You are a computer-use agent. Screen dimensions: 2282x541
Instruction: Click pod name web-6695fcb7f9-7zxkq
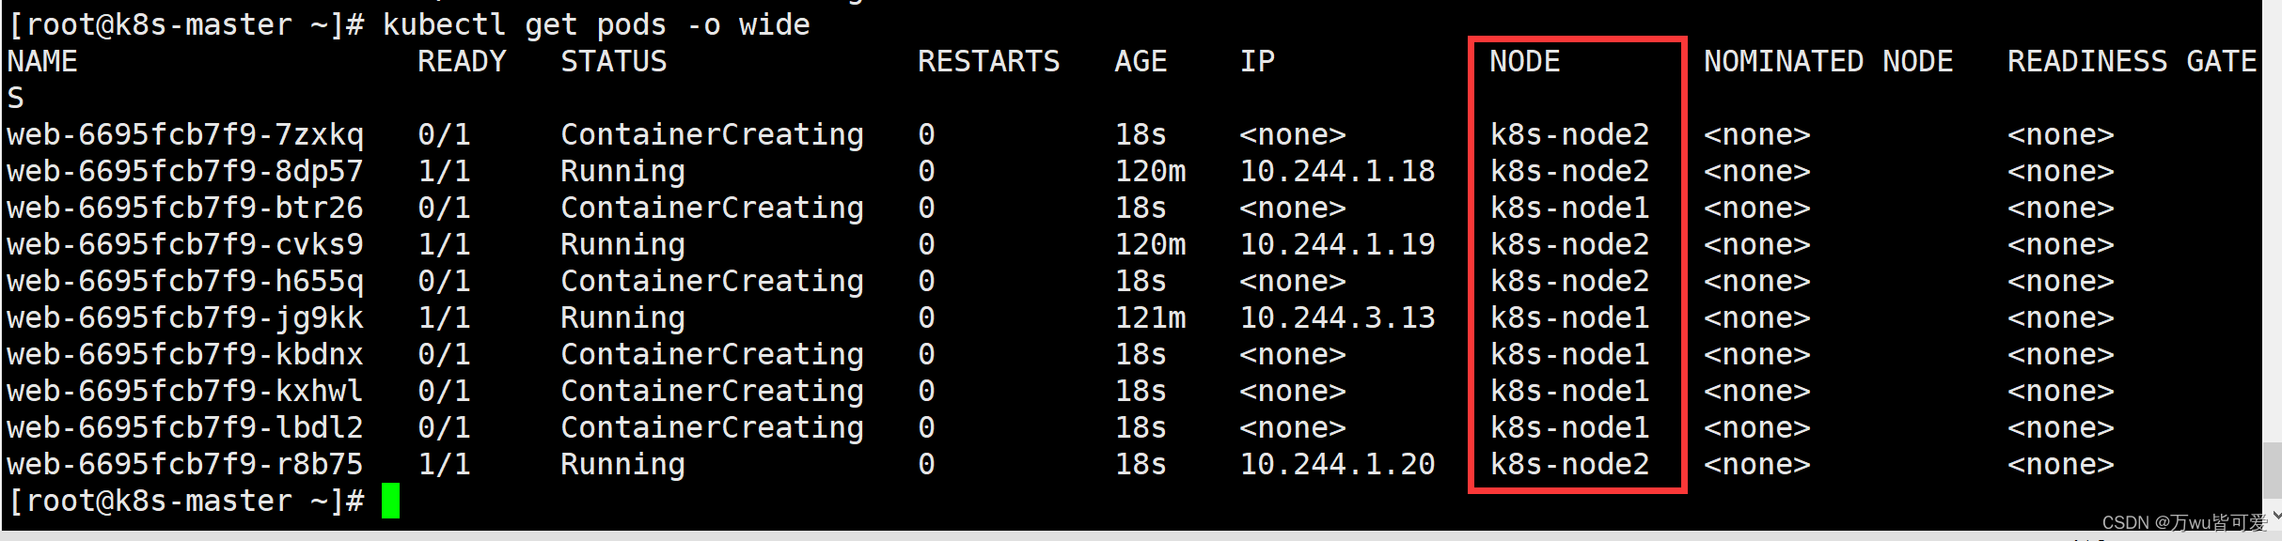tap(185, 134)
